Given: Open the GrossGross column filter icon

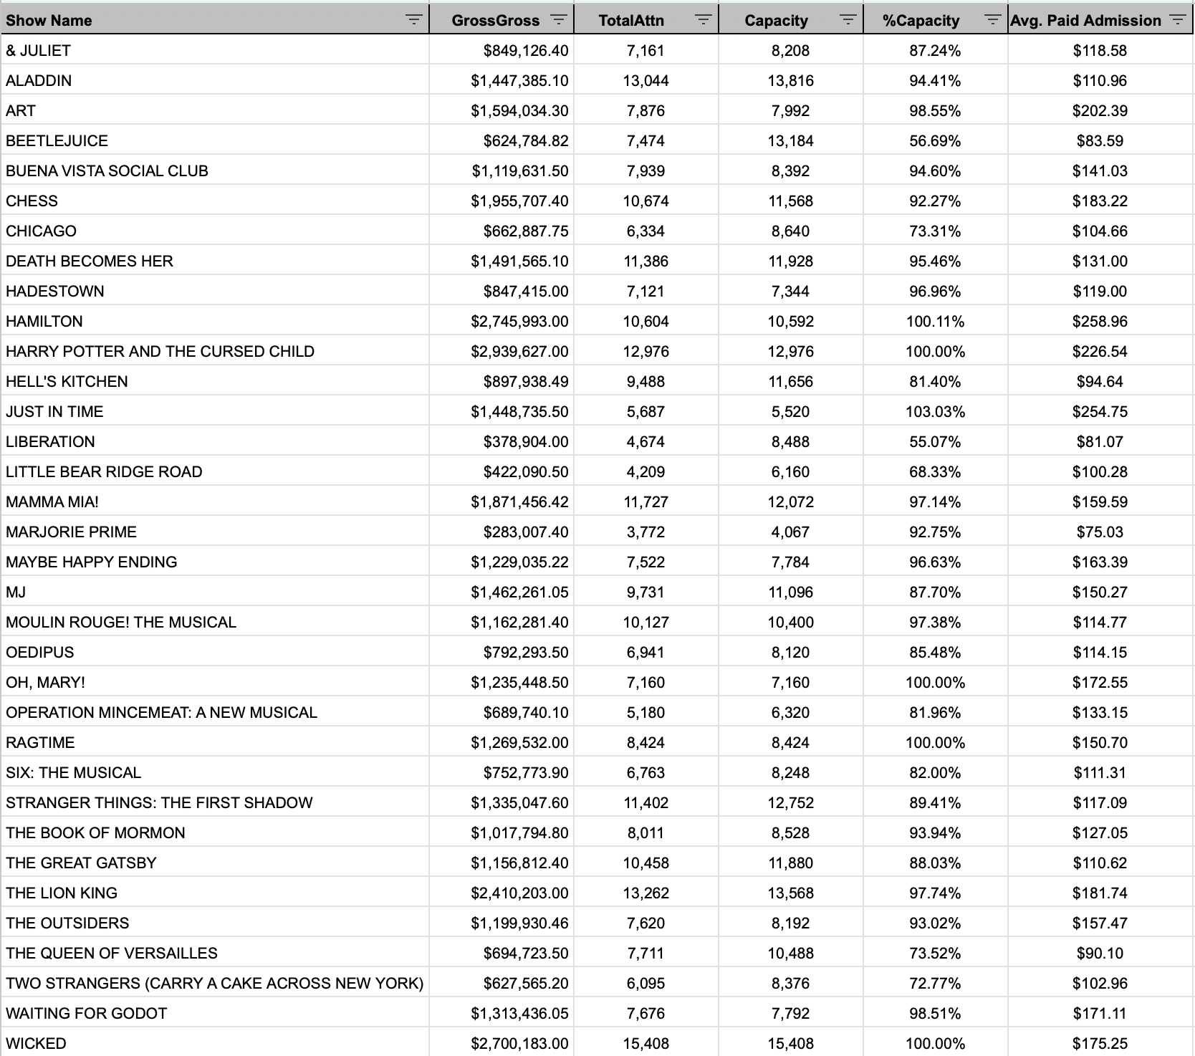Looking at the screenshot, I should click(559, 20).
